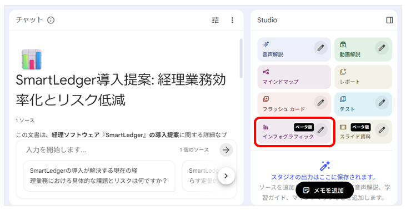Edit スライド資料 settings pencil icon

tap(382, 130)
